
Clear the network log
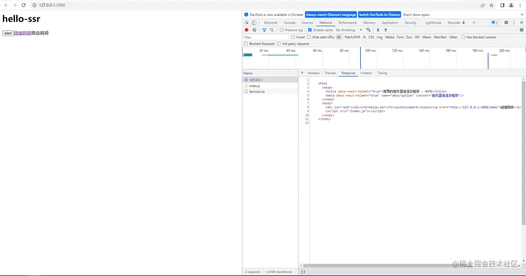254,30
